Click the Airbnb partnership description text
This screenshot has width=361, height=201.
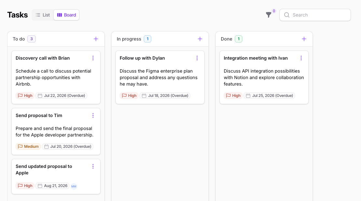[x=53, y=77]
